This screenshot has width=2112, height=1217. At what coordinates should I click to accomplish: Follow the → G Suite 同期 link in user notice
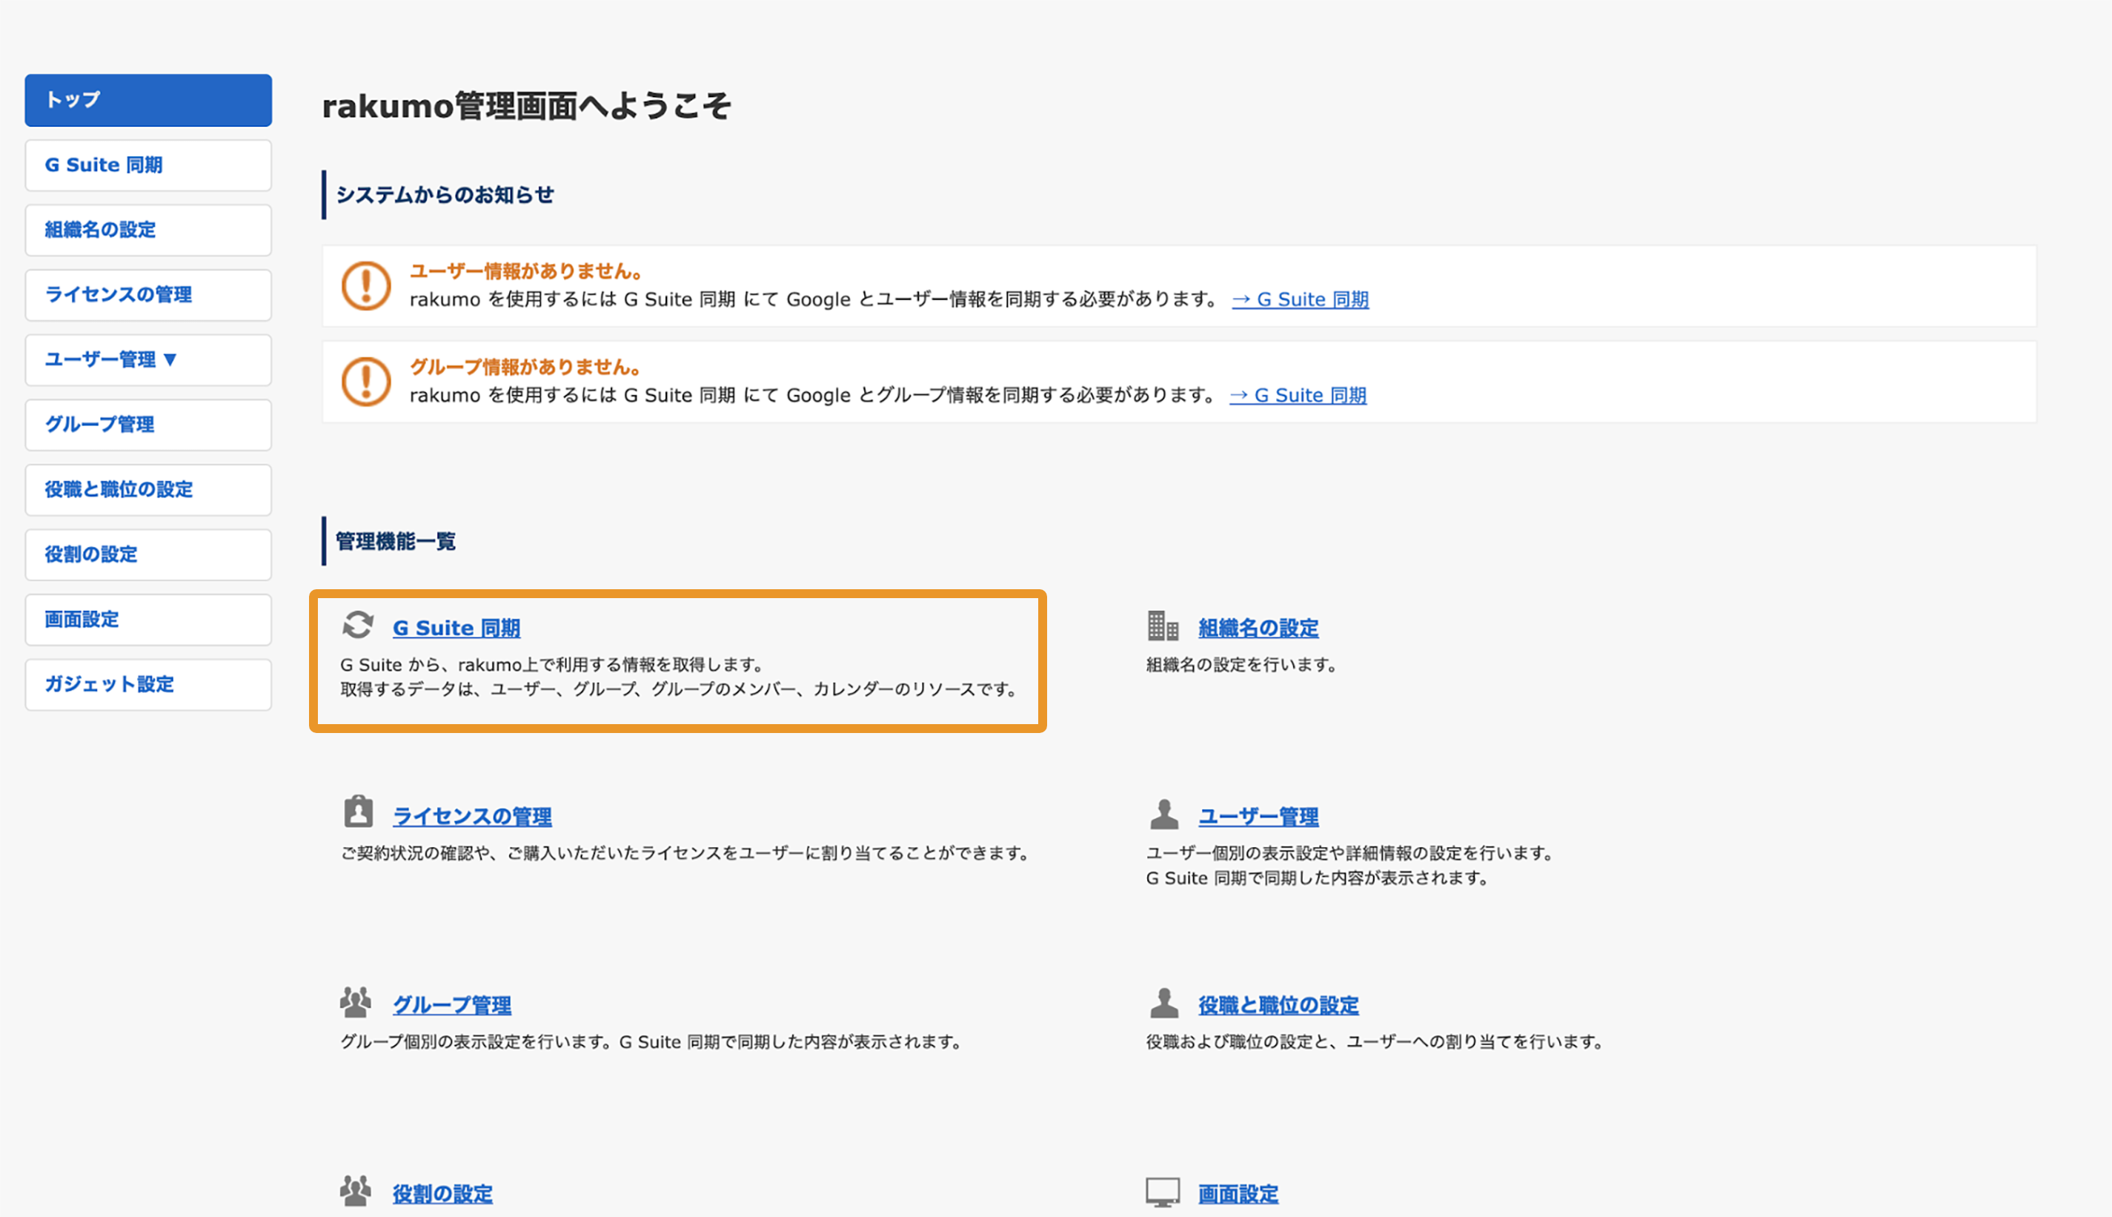tap(1300, 299)
